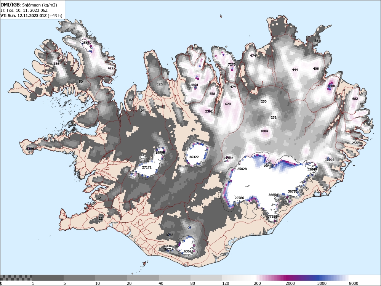The height and width of the screenshot is (286, 381).
Task: Click the snow value '256' on the map
Action: (x=355, y=143)
